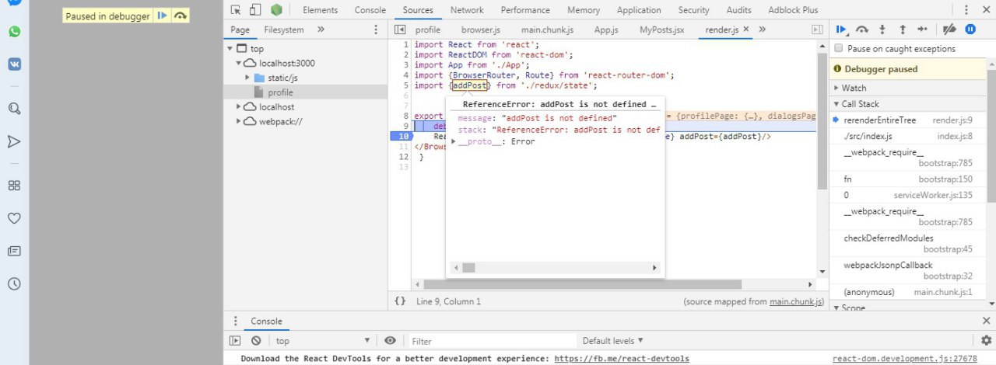Resume script execution in debugger toolbar
This screenshot has height=365, width=996.
coord(841,30)
